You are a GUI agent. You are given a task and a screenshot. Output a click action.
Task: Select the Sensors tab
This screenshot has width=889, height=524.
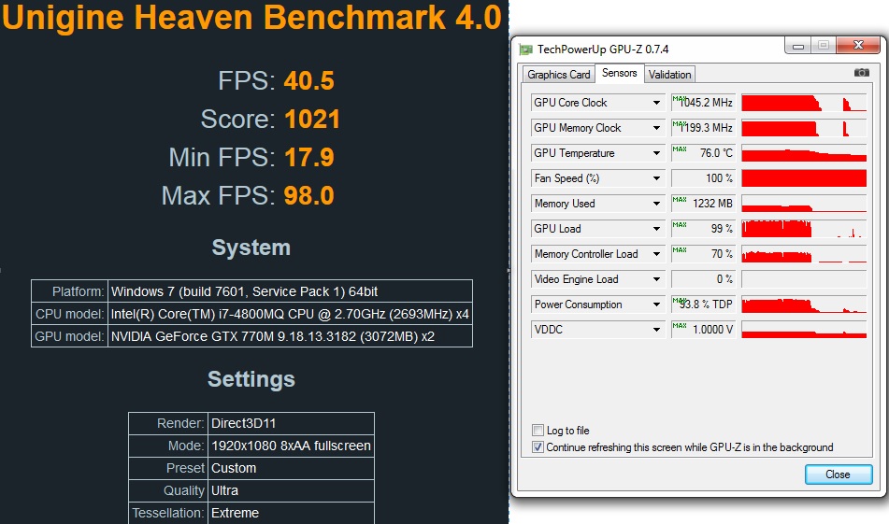(x=619, y=73)
